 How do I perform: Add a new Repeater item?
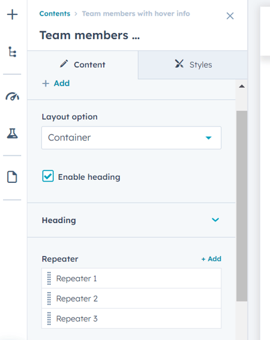[211, 258]
